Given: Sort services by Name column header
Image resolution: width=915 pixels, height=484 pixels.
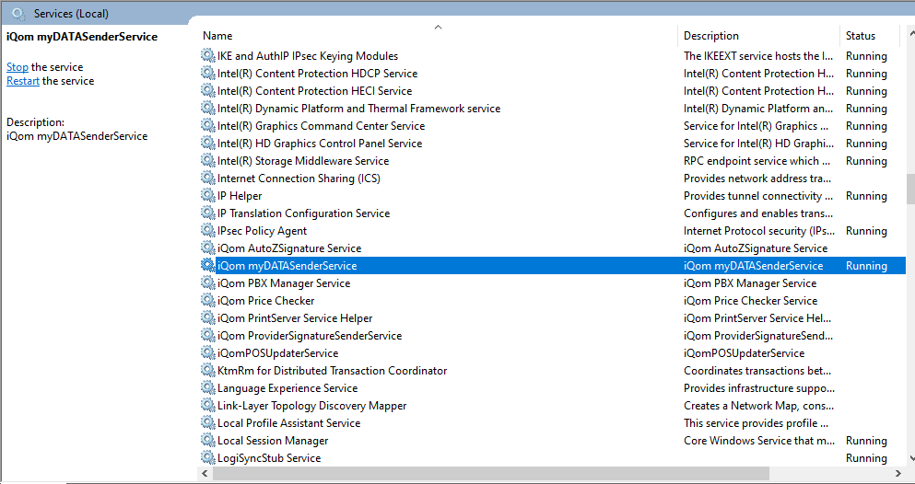Looking at the screenshot, I should pyautogui.click(x=217, y=36).
